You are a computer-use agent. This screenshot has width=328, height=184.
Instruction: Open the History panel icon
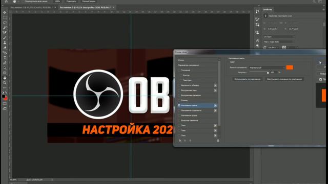pyautogui.click(x=257, y=11)
